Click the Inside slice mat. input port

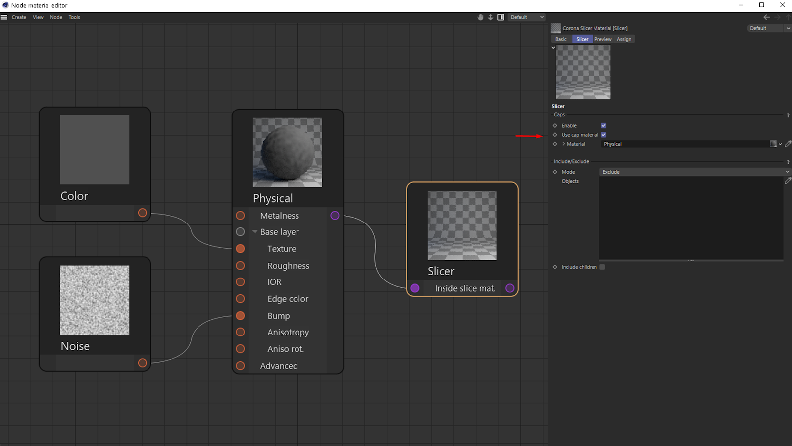(415, 288)
